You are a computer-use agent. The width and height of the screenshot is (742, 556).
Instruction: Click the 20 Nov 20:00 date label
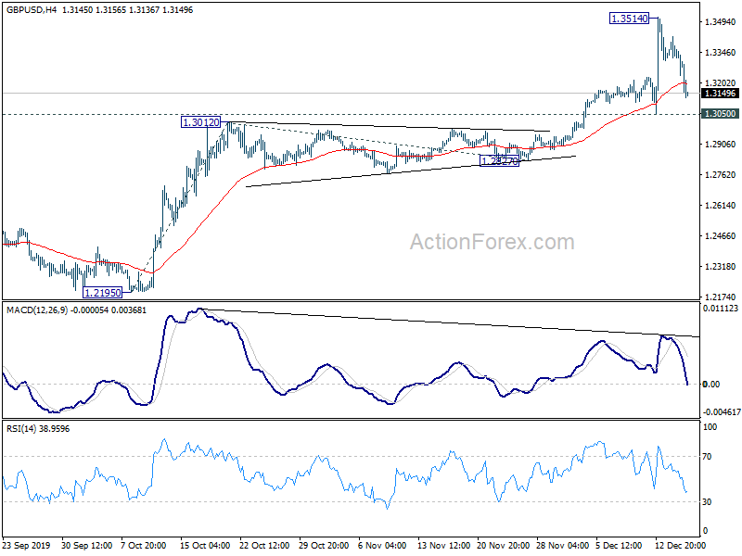(x=502, y=546)
